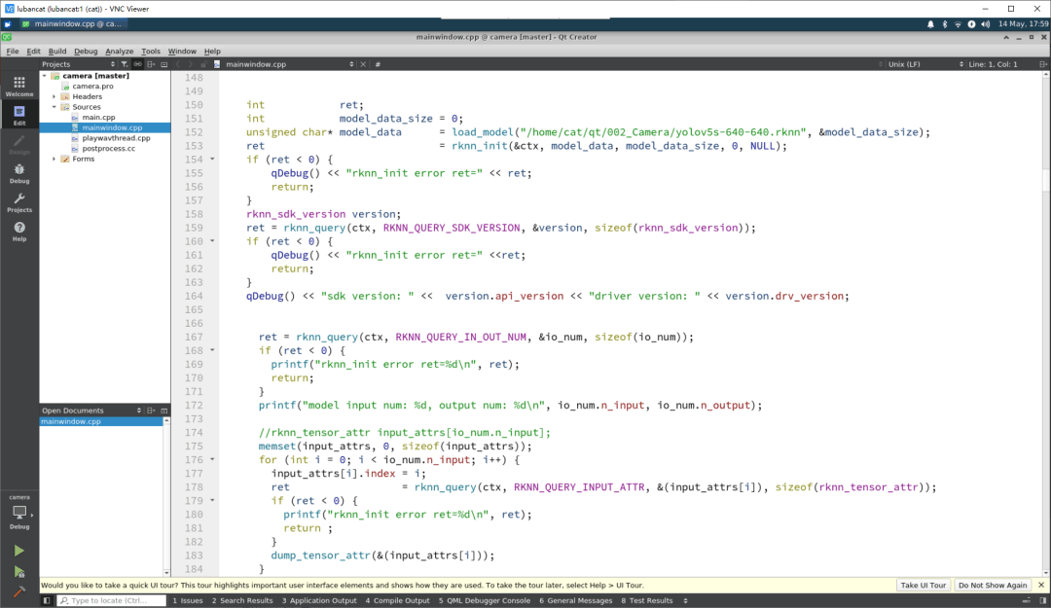Click the Do Not Show Again button

[992, 586]
